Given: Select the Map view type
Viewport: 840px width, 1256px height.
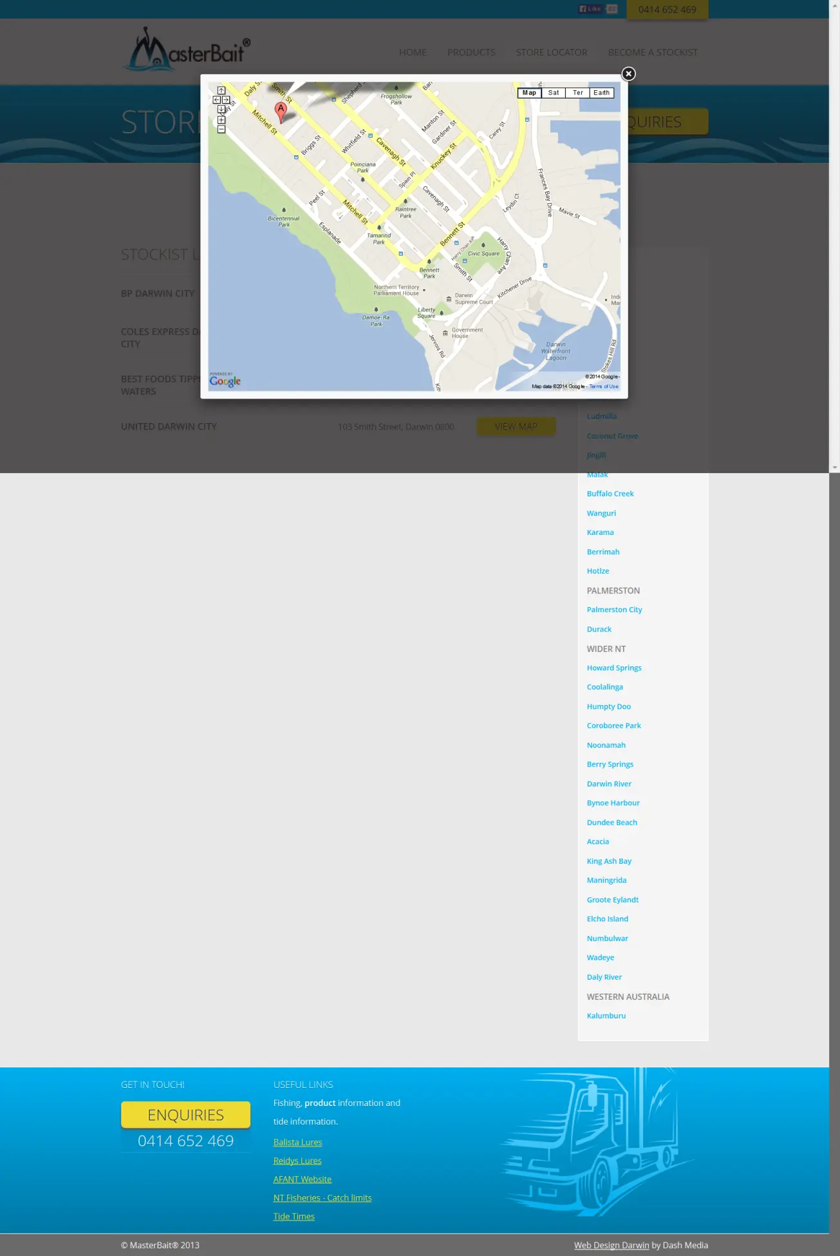Looking at the screenshot, I should 529,93.
